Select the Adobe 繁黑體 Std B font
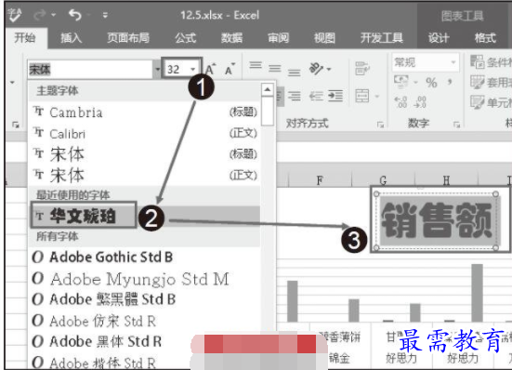The width and height of the screenshot is (512, 370). point(144,299)
